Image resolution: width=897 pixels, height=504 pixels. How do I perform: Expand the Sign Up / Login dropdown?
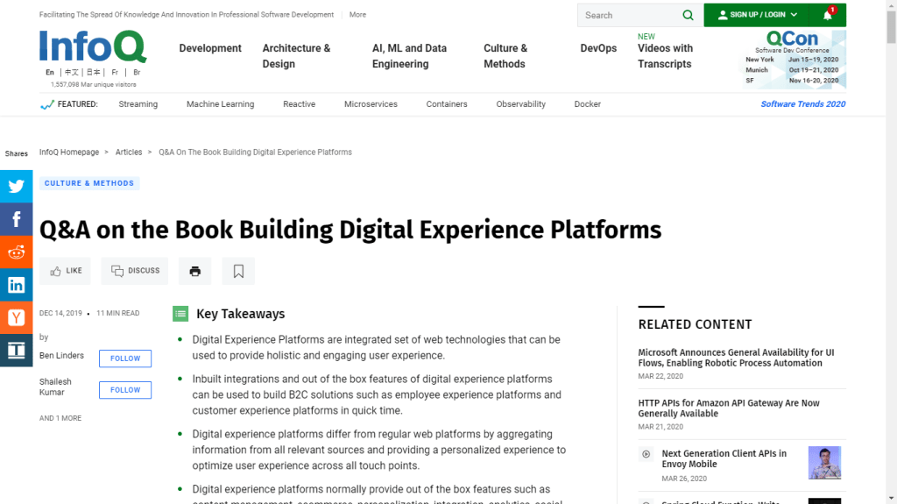point(757,15)
